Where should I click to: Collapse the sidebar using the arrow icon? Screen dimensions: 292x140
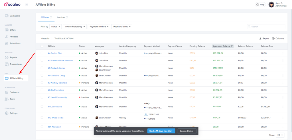pos(26,5)
